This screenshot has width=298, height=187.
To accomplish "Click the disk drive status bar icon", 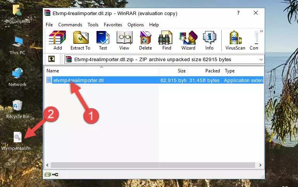I will (x=48, y=175).
